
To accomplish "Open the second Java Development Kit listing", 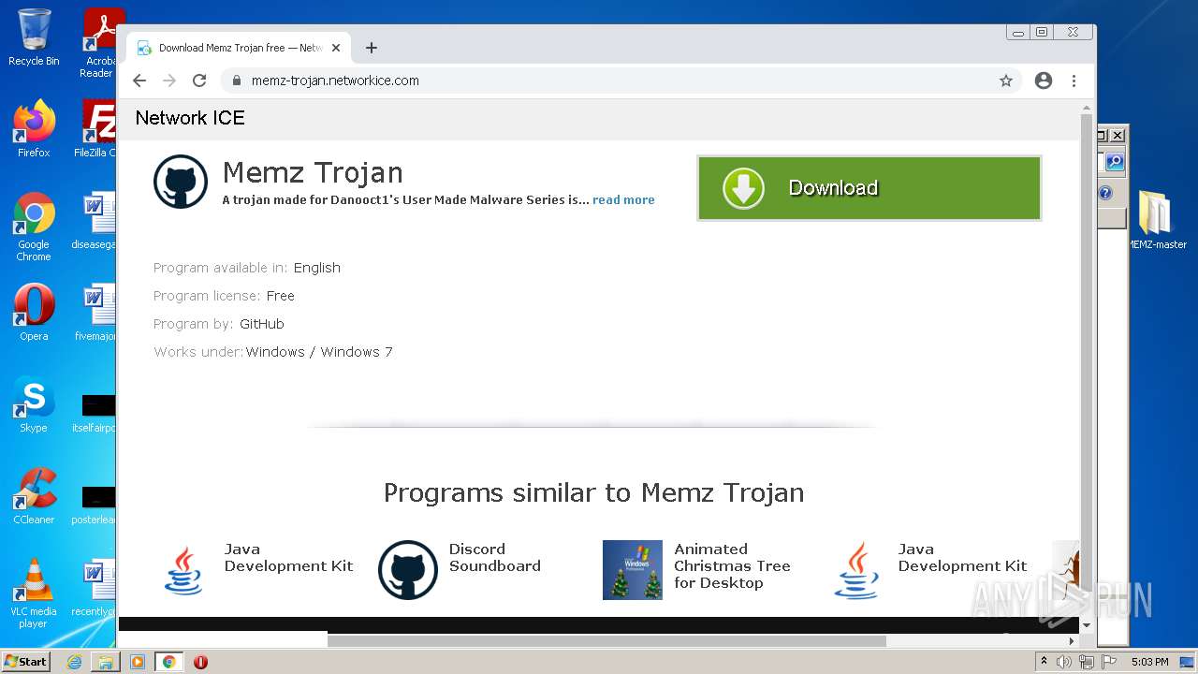I will click(962, 558).
